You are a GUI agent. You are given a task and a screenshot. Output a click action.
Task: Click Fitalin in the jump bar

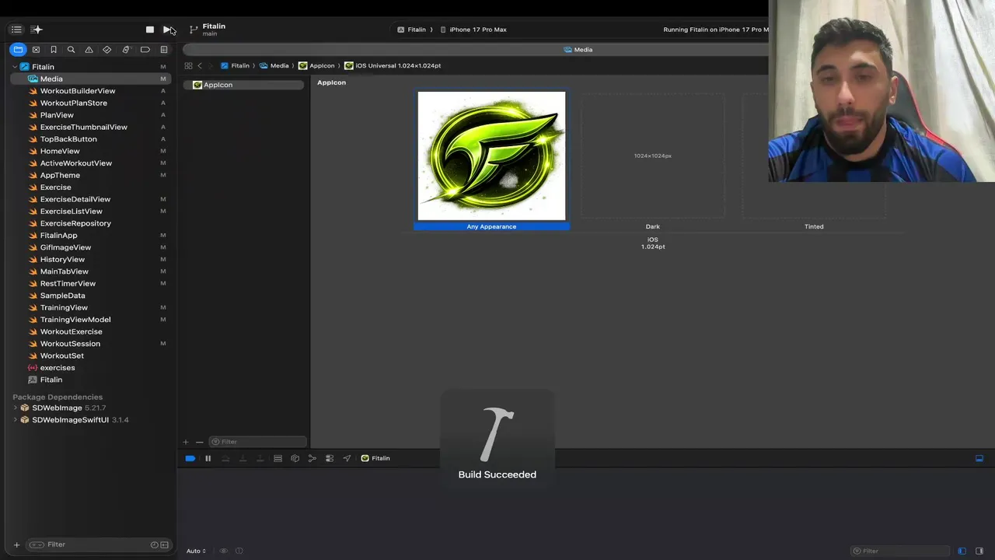pyautogui.click(x=235, y=66)
